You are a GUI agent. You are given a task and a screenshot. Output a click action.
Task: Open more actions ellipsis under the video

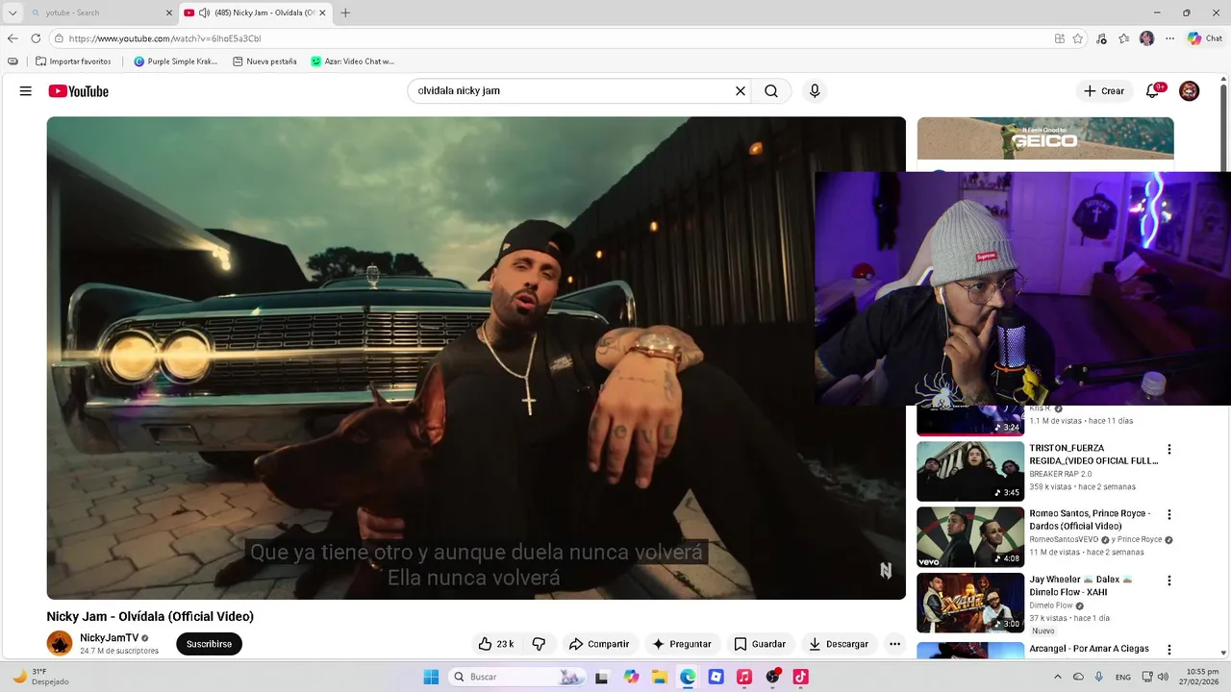click(894, 644)
